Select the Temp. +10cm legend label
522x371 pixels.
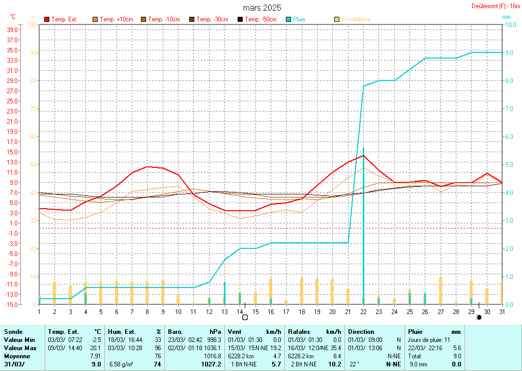pyautogui.click(x=117, y=19)
